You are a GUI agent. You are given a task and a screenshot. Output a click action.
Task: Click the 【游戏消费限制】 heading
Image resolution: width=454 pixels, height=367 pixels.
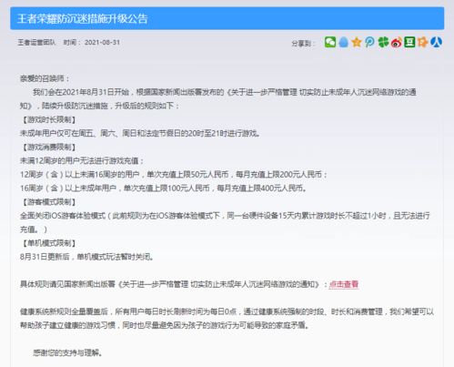point(47,148)
